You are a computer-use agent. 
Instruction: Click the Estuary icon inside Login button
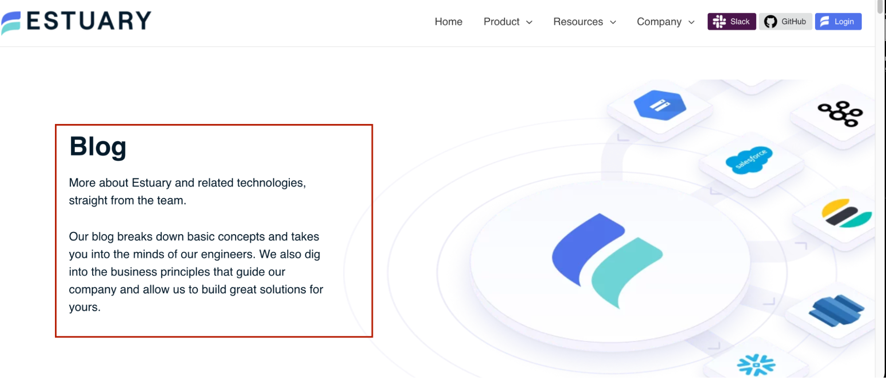(x=824, y=22)
